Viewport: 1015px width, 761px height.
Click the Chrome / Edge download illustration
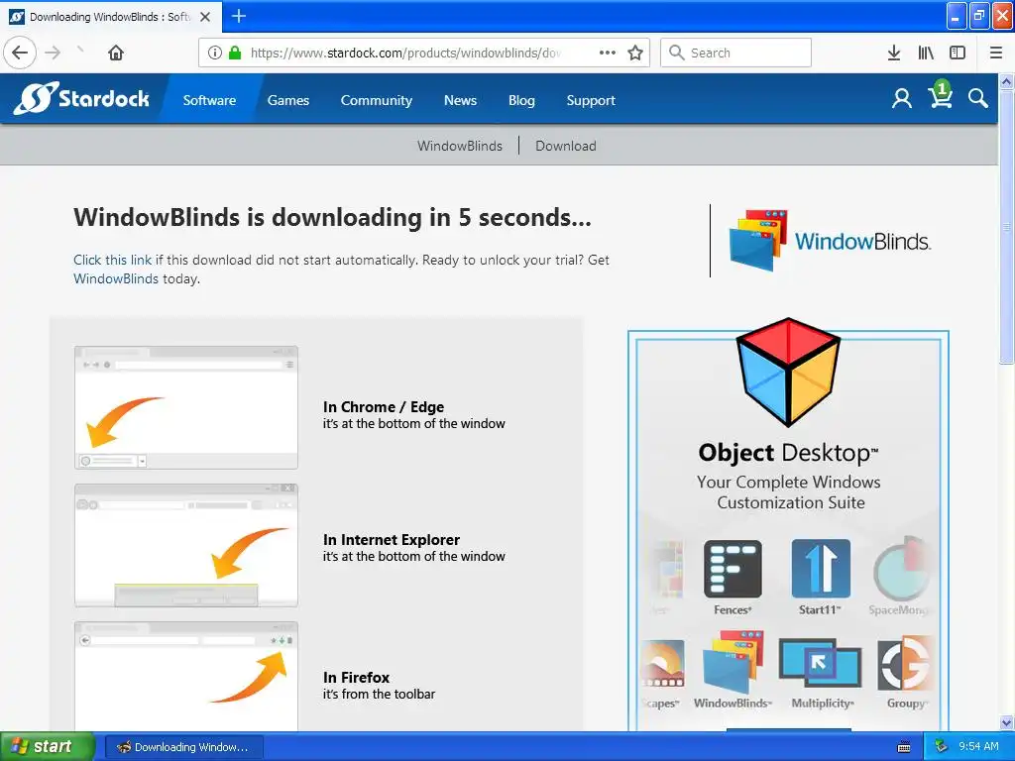(x=186, y=407)
